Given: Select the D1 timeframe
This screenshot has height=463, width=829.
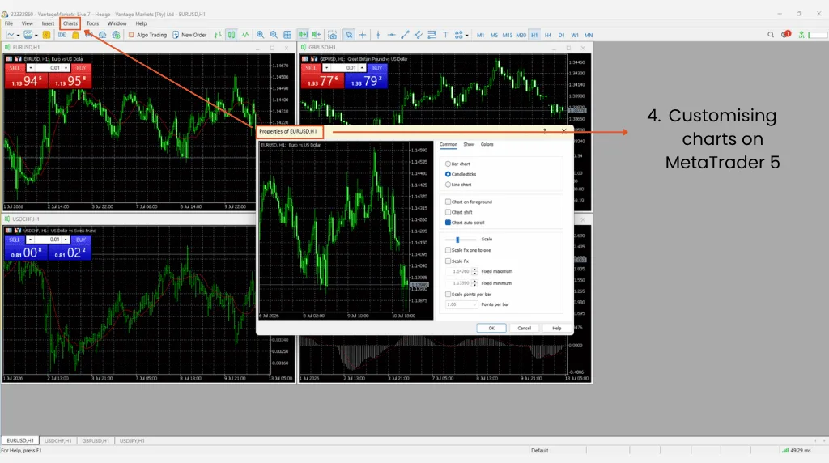Looking at the screenshot, I should 561,35.
